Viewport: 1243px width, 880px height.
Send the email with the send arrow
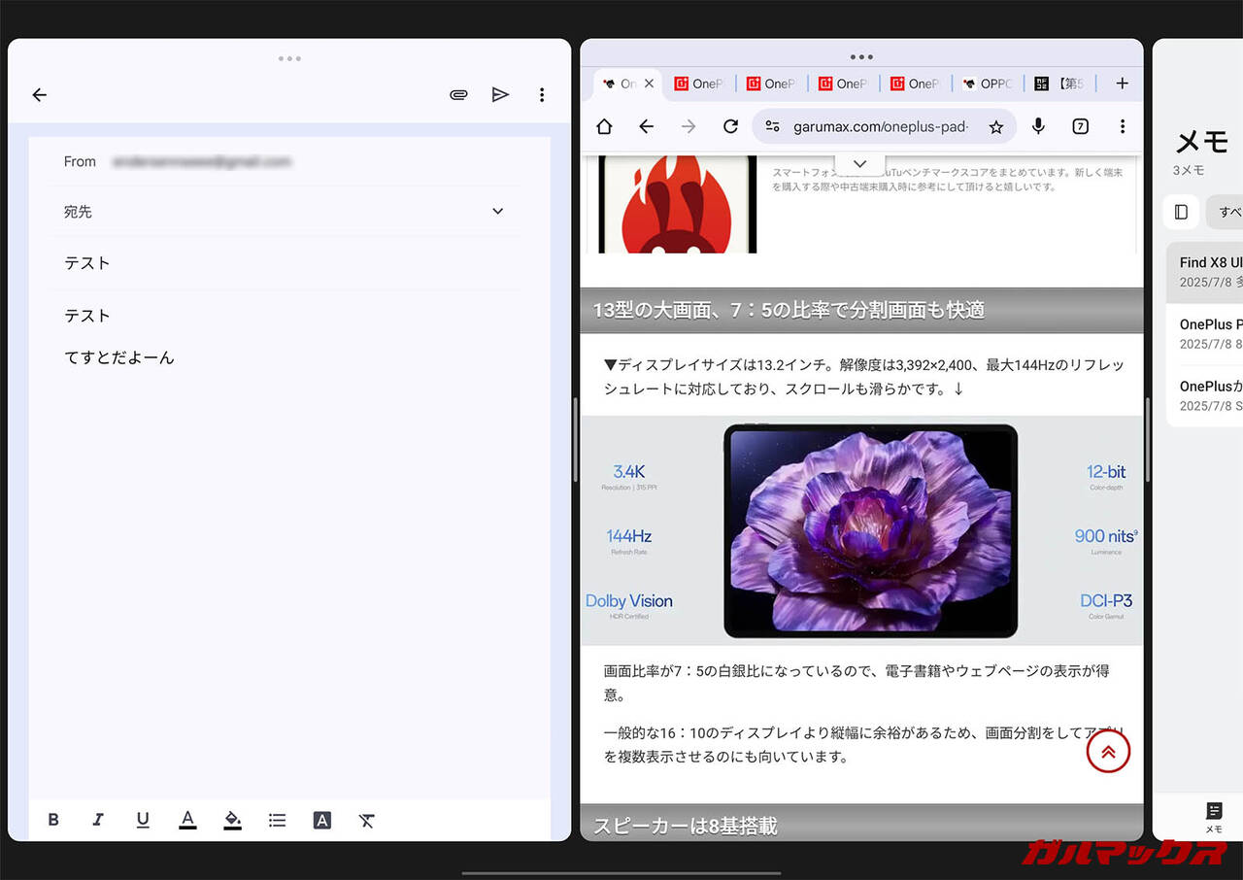(500, 94)
